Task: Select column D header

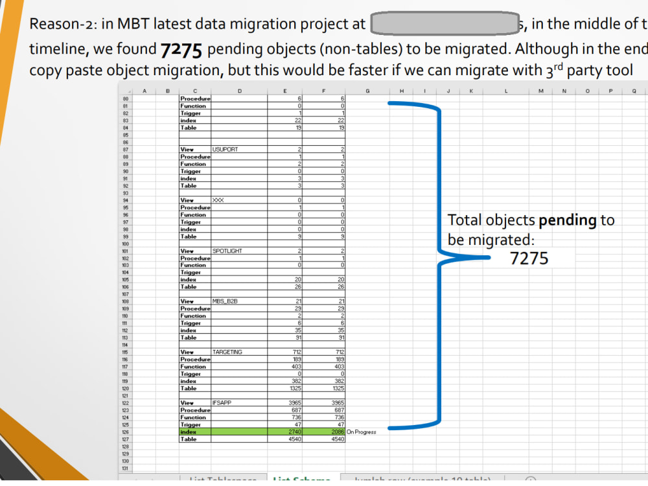Action: click(x=239, y=91)
